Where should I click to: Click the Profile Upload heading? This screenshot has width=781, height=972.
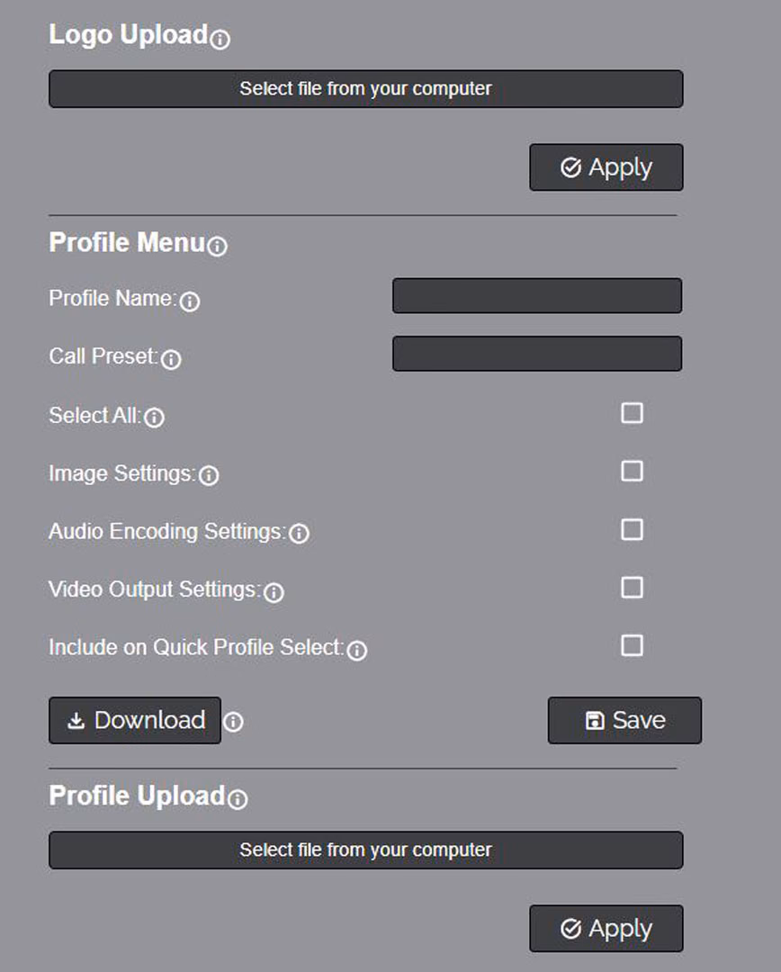click(137, 796)
